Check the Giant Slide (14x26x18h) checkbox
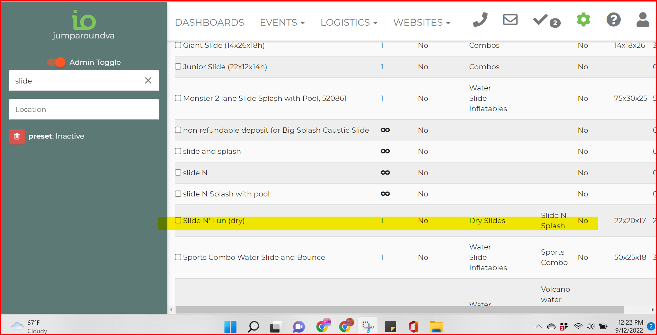 click(178, 45)
